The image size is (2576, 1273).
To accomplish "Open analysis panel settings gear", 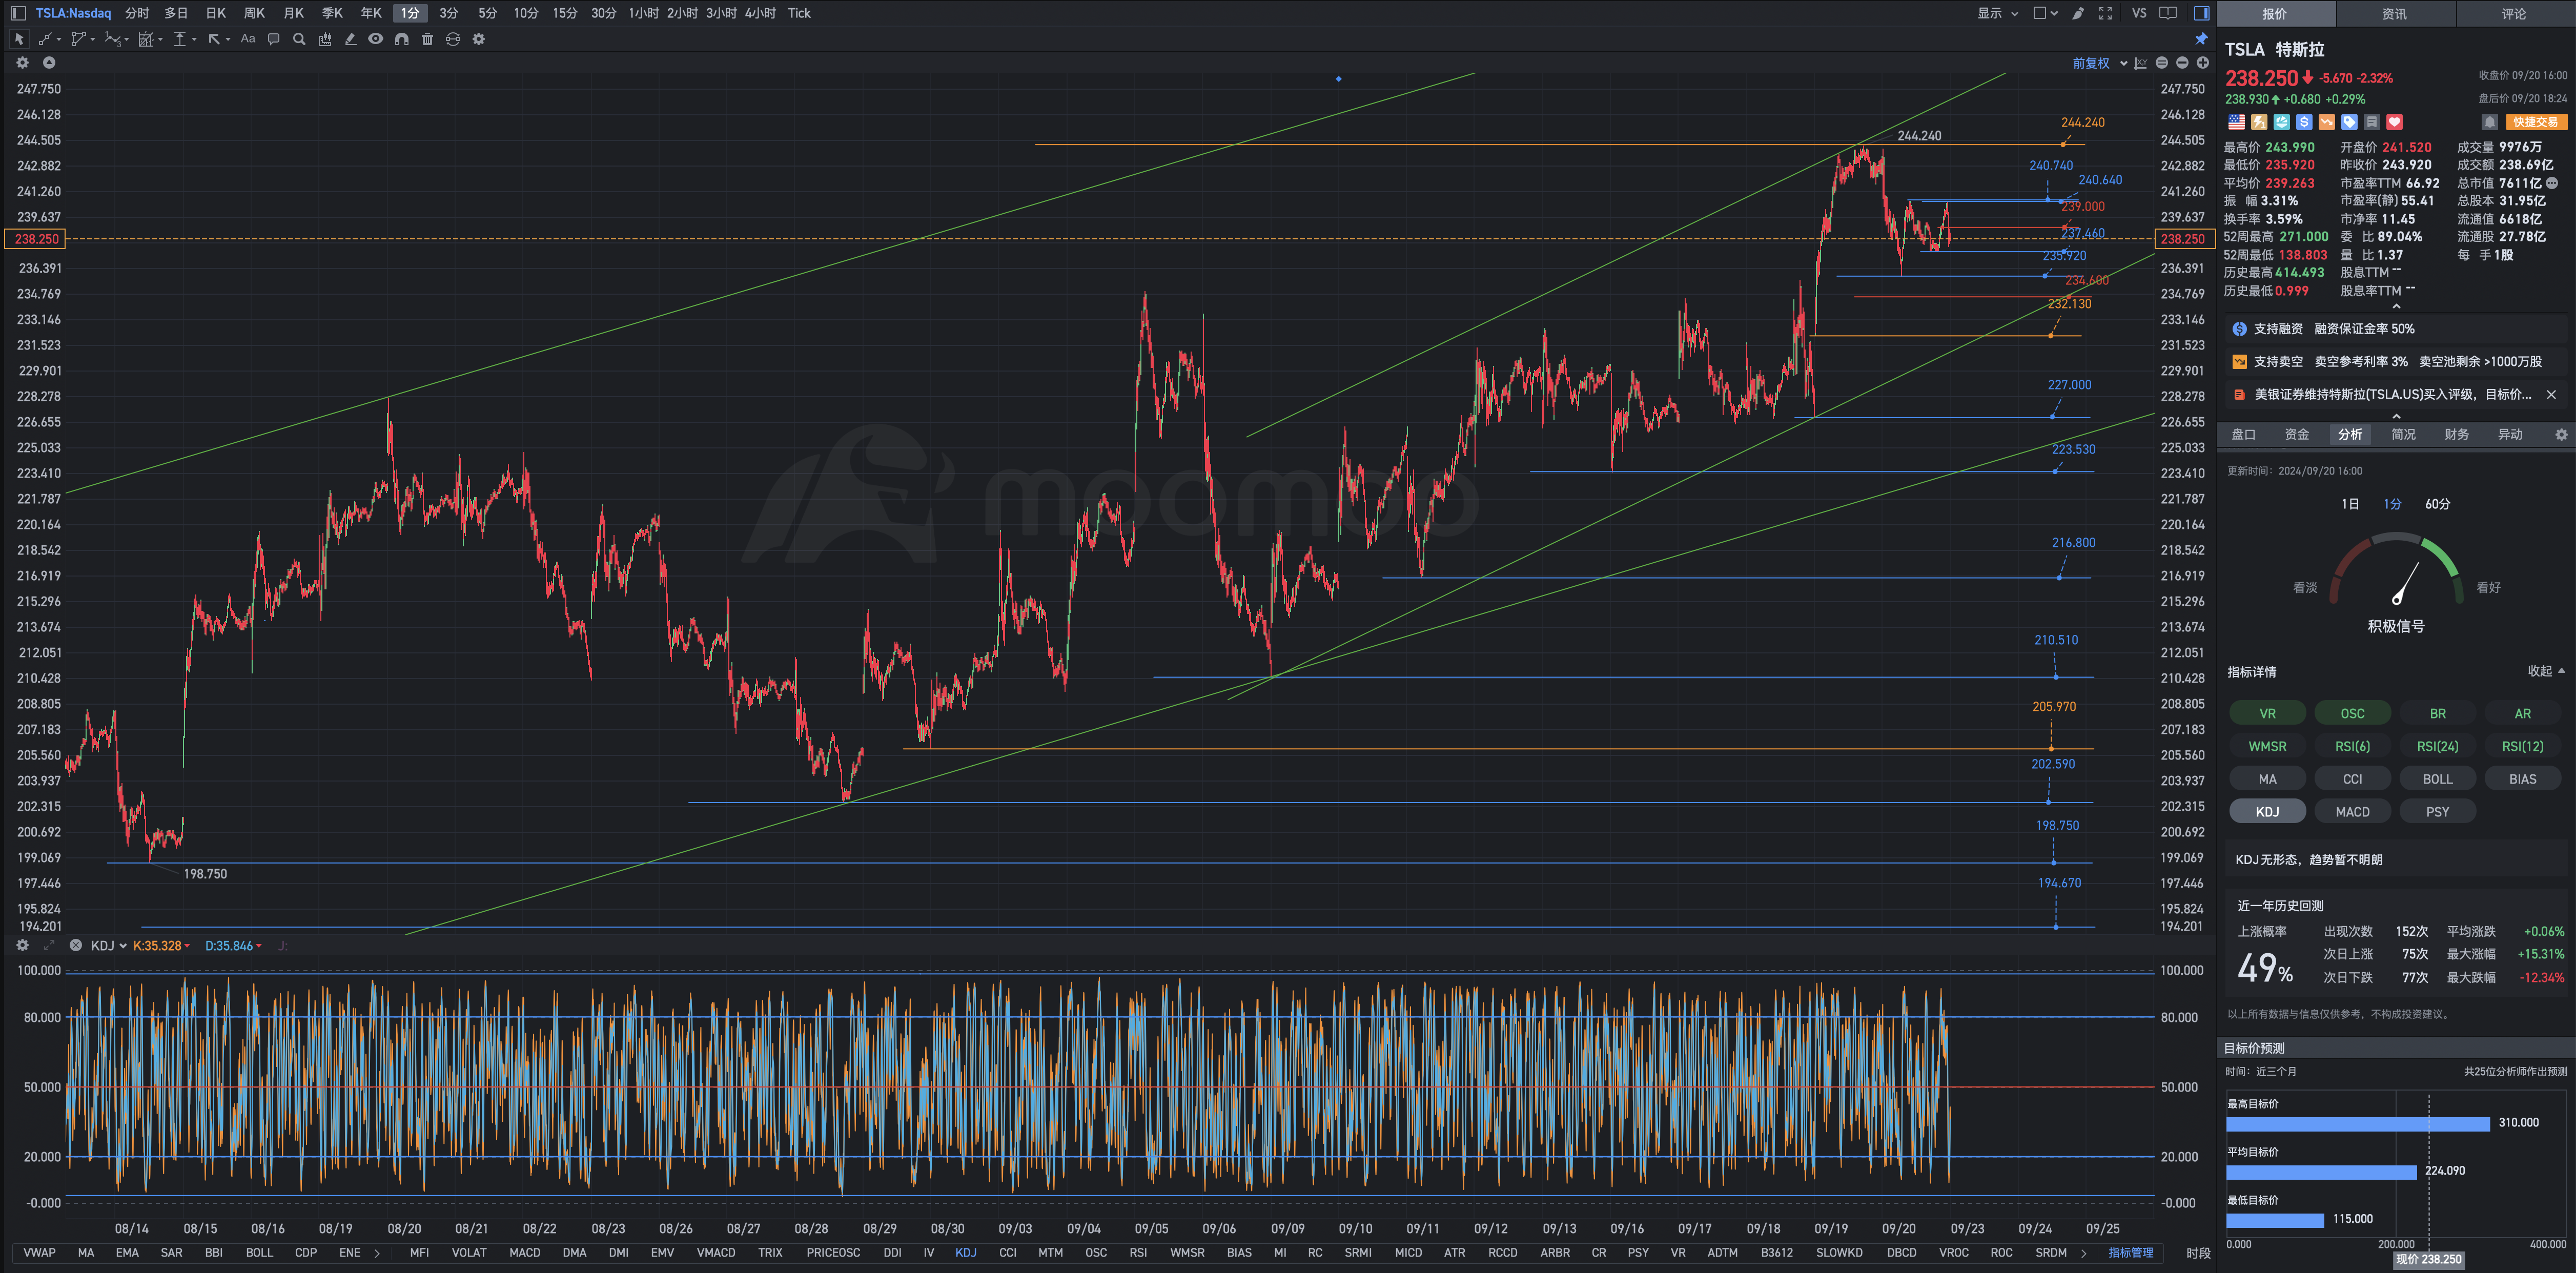I will [2561, 434].
